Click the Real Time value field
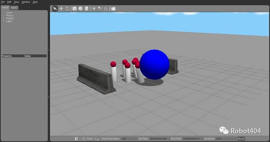 [193, 139]
